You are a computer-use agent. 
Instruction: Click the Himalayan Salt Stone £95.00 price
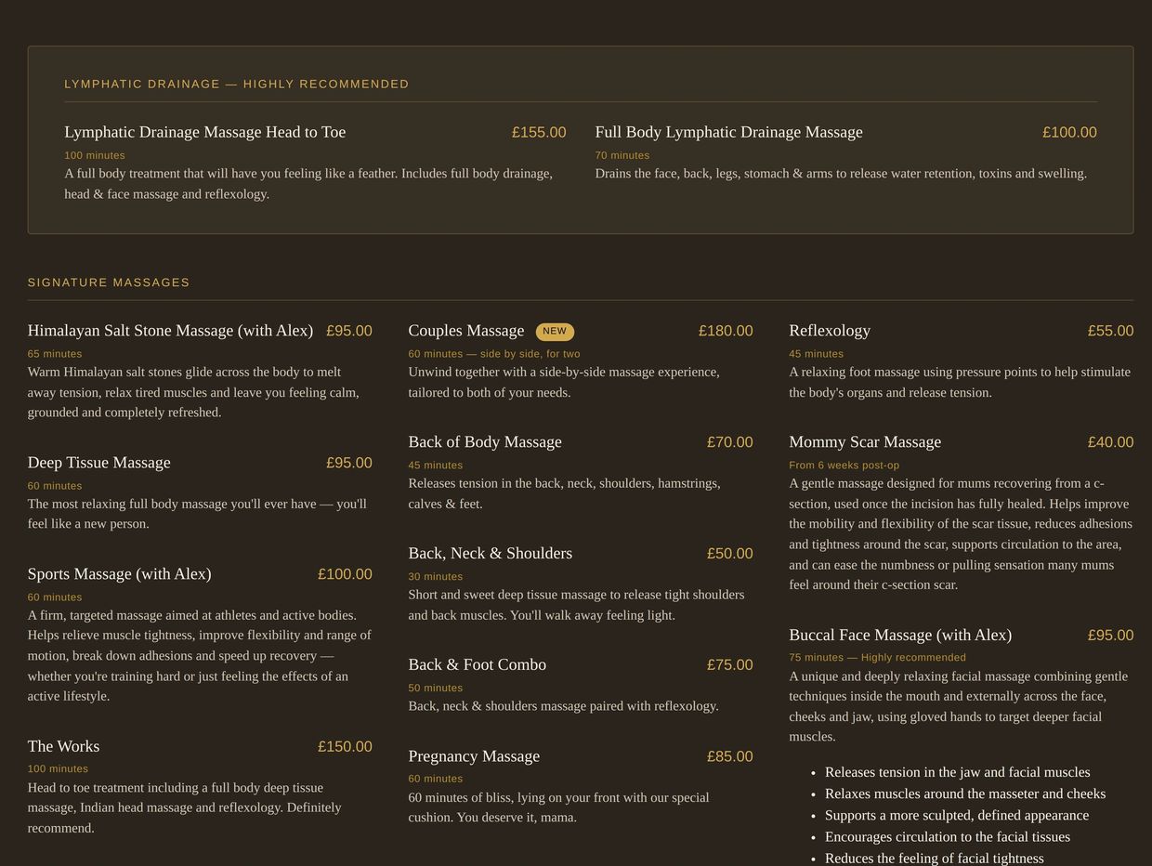(x=349, y=331)
